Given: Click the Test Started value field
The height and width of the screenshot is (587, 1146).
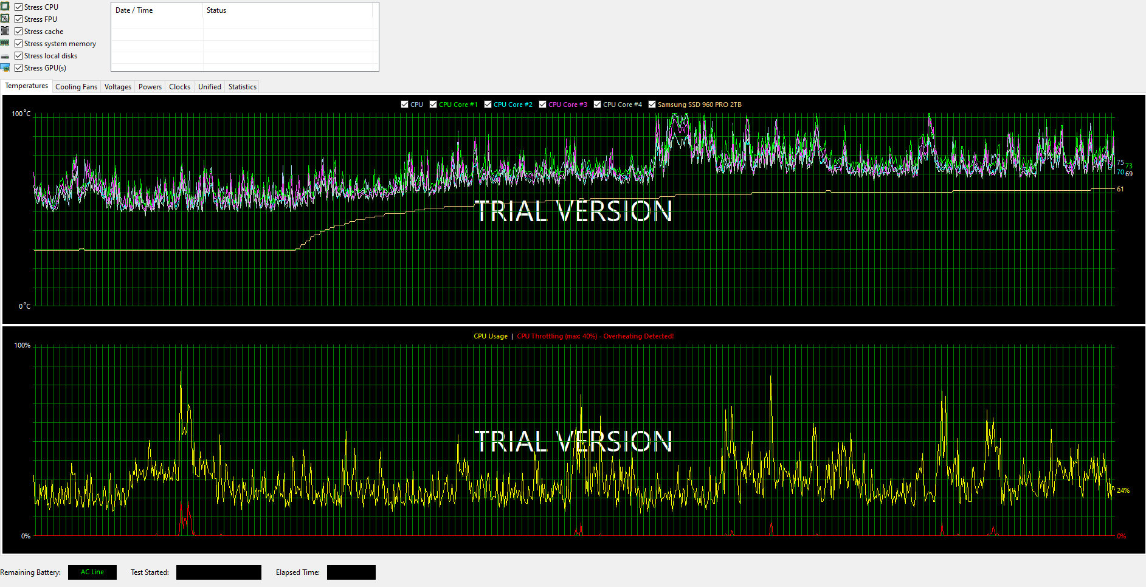Looking at the screenshot, I should tap(219, 572).
